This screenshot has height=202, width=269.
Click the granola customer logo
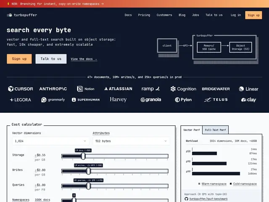[x=150, y=100]
